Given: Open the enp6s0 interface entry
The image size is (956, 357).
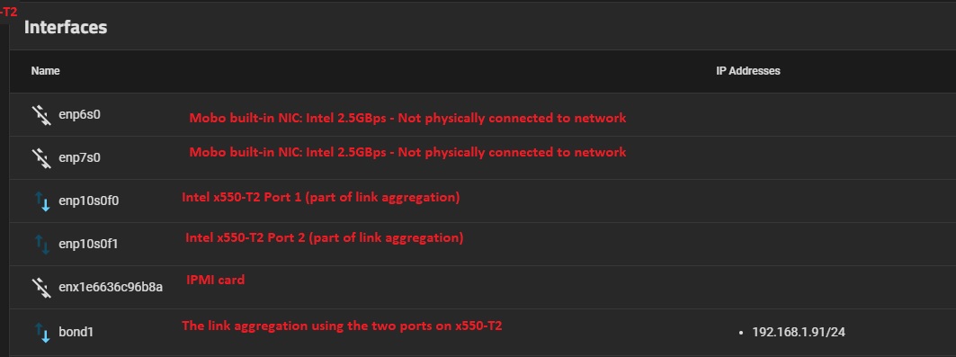Looking at the screenshot, I should [x=79, y=114].
